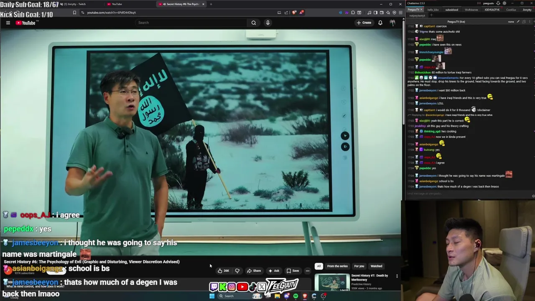Click the YouTube search magnifier button

254,23
